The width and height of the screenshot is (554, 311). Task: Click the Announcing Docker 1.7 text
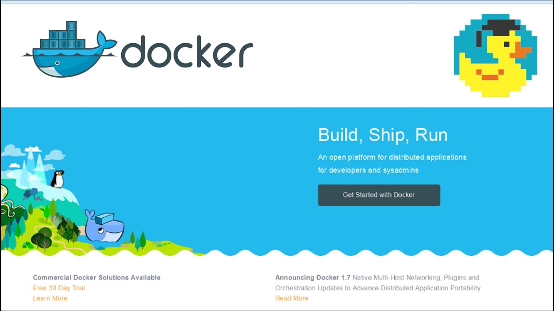click(313, 278)
